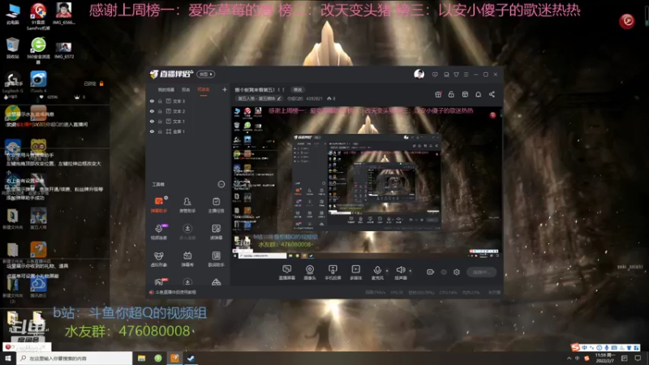The image size is (649, 365).
Task: Expand the speaker options arrow
Action: [x=410, y=271]
